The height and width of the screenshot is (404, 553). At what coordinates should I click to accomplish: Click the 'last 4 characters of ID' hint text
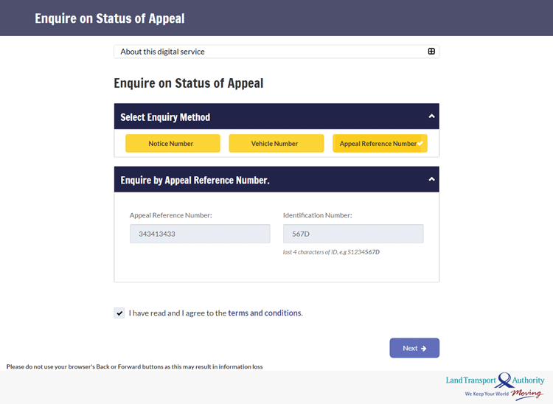(x=331, y=252)
